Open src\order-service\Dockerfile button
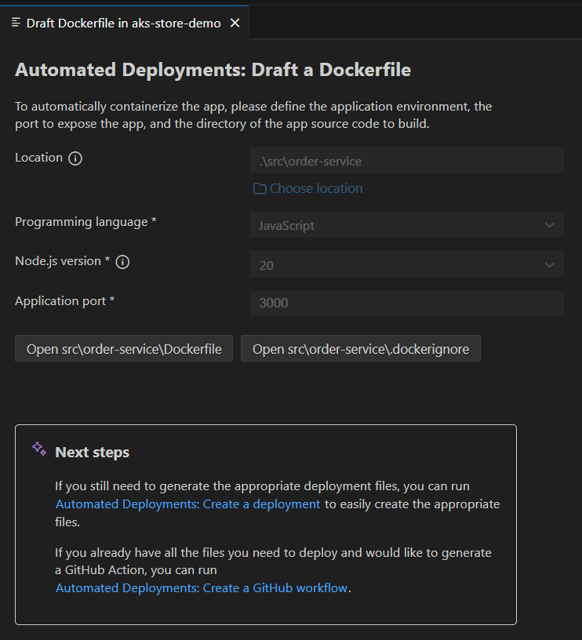Viewport: 582px width, 640px height. pos(124,348)
